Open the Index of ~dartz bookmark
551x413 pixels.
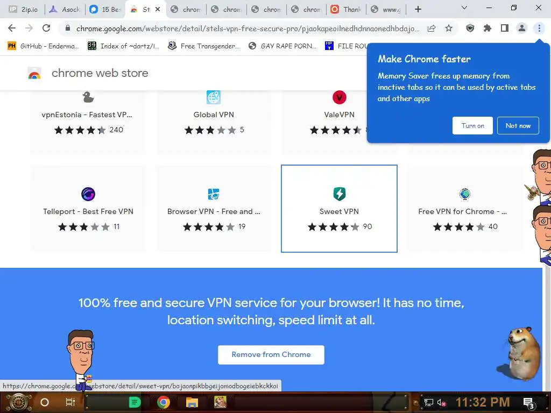click(123, 46)
